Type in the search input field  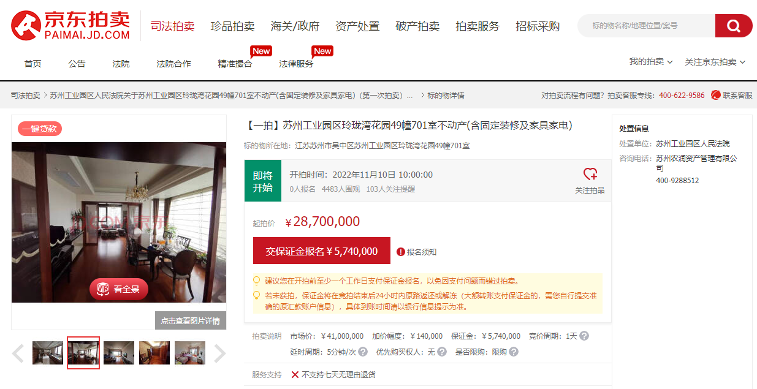(x=644, y=26)
